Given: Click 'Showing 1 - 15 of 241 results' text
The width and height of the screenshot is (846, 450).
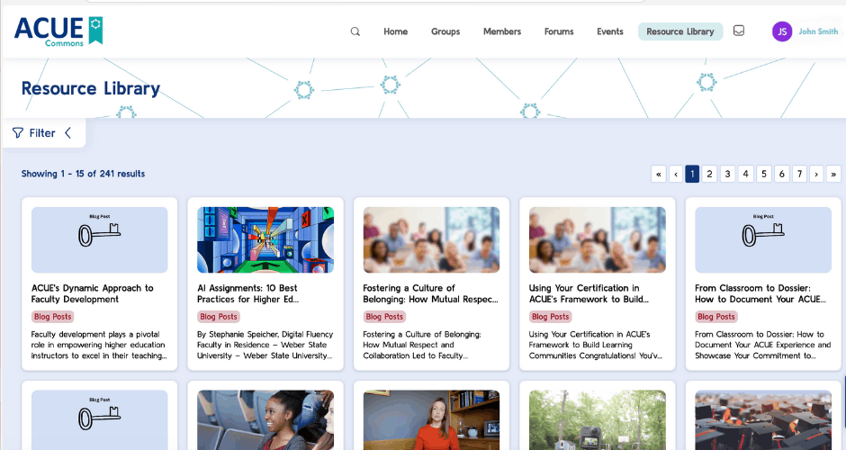Looking at the screenshot, I should (83, 174).
